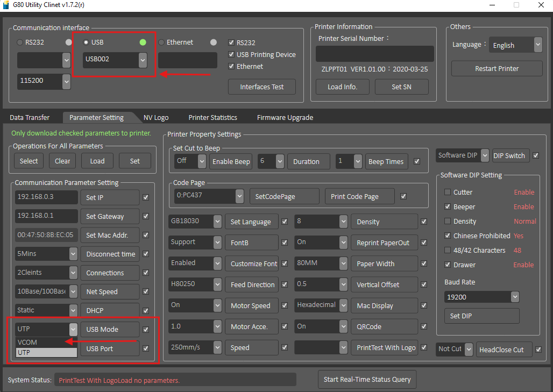Toggle the Chinese Prohibited checkbox
553x392 pixels.
tap(448, 236)
